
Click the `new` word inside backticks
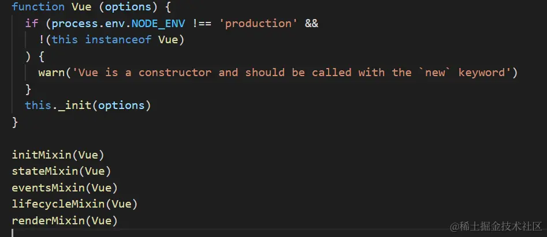(435, 73)
